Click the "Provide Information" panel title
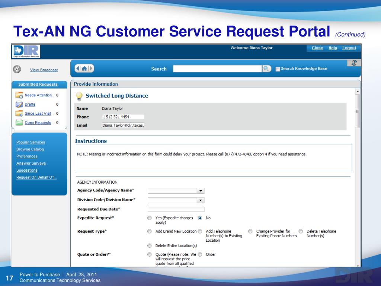This screenshot has height=286, width=381. pos(96,84)
